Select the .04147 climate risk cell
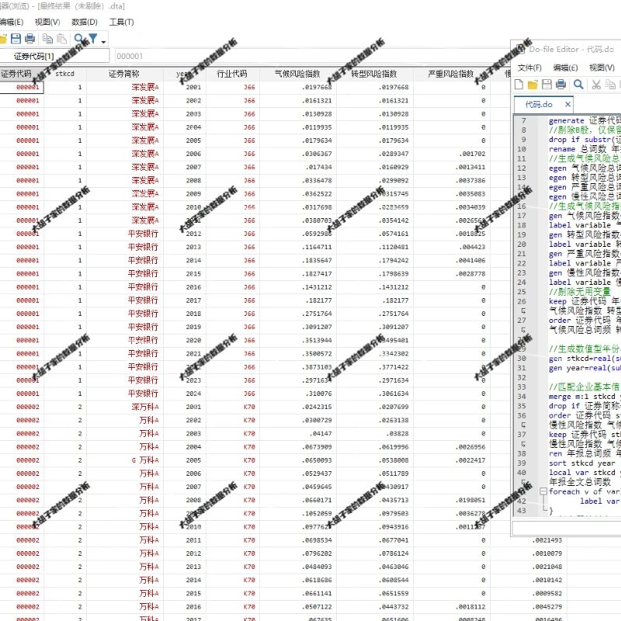Viewport: 621px width, 621px height. point(298,434)
